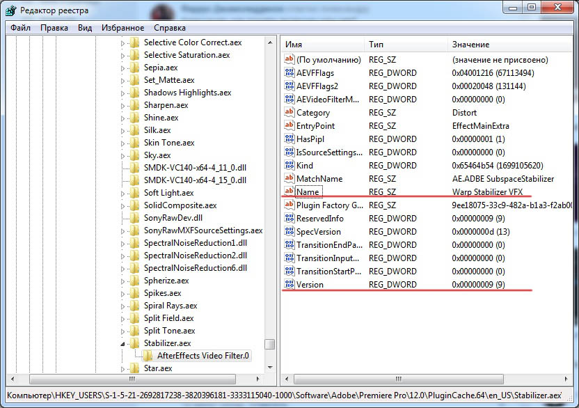Click the string icon of Plugin Factory G...
Viewport: 579px width, 408px height.
(289, 205)
